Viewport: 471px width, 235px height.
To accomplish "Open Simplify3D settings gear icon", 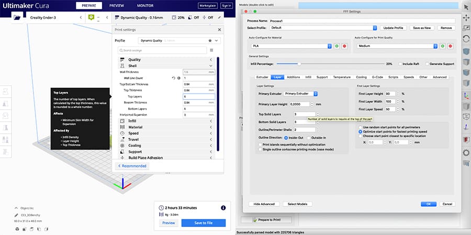I will pos(466,153).
